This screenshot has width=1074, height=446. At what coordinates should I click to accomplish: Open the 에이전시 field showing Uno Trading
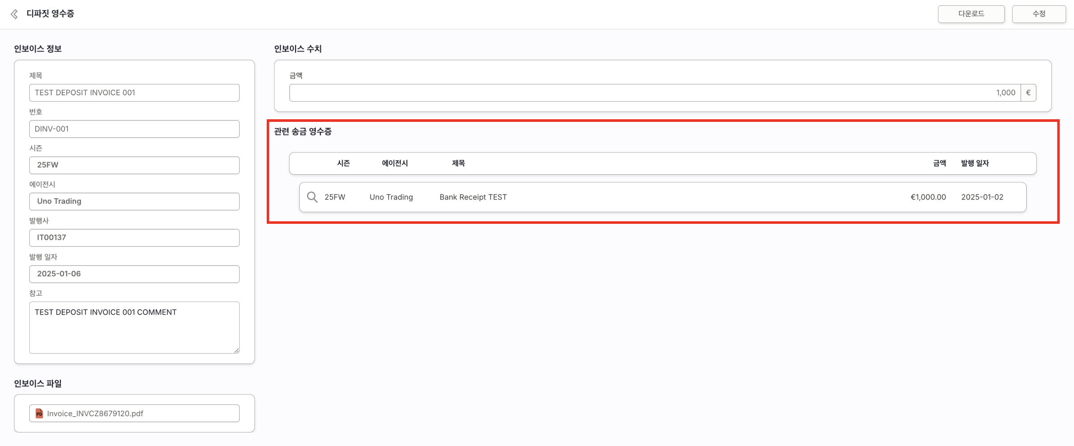coord(134,201)
